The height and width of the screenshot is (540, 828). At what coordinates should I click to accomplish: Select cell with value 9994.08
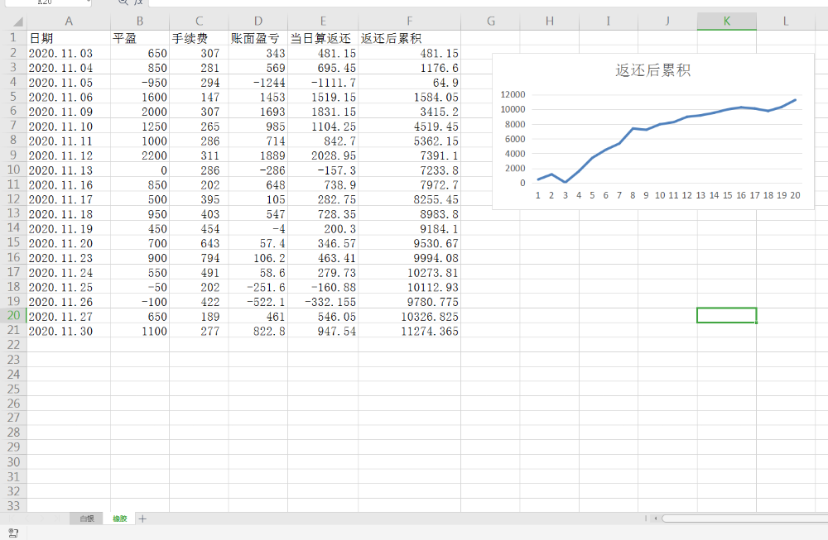coord(410,258)
